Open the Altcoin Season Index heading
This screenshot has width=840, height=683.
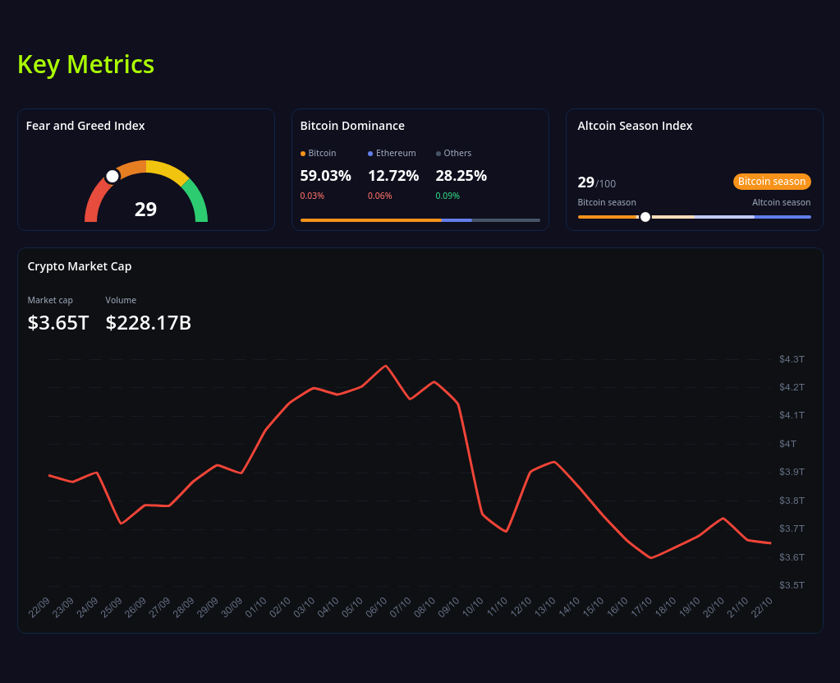tap(635, 126)
